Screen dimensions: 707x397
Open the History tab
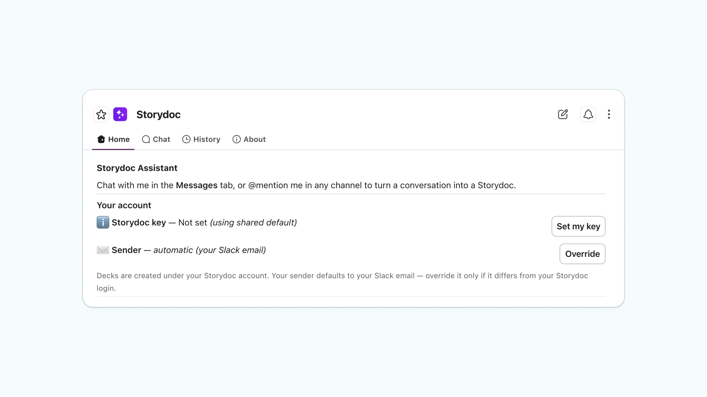[x=201, y=139]
